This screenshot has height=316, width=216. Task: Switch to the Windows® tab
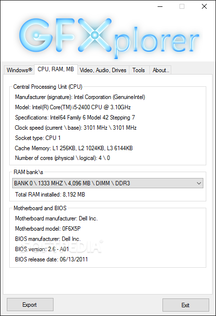click(x=19, y=70)
